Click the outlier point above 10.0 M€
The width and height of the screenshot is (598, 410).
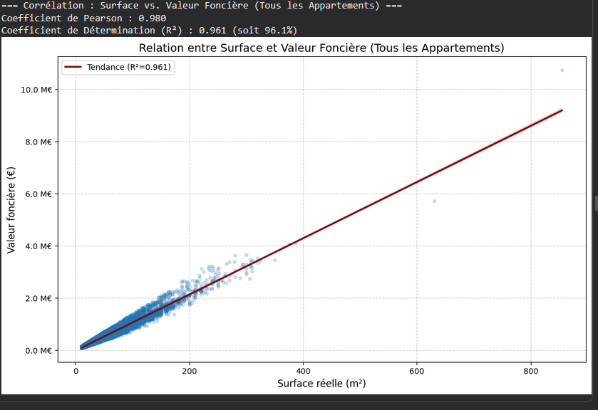click(x=562, y=70)
